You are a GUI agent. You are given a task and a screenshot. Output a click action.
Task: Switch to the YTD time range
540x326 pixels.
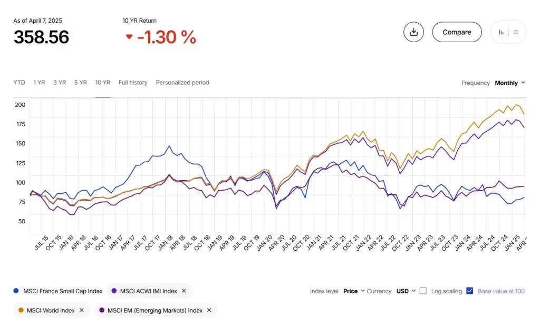point(19,83)
